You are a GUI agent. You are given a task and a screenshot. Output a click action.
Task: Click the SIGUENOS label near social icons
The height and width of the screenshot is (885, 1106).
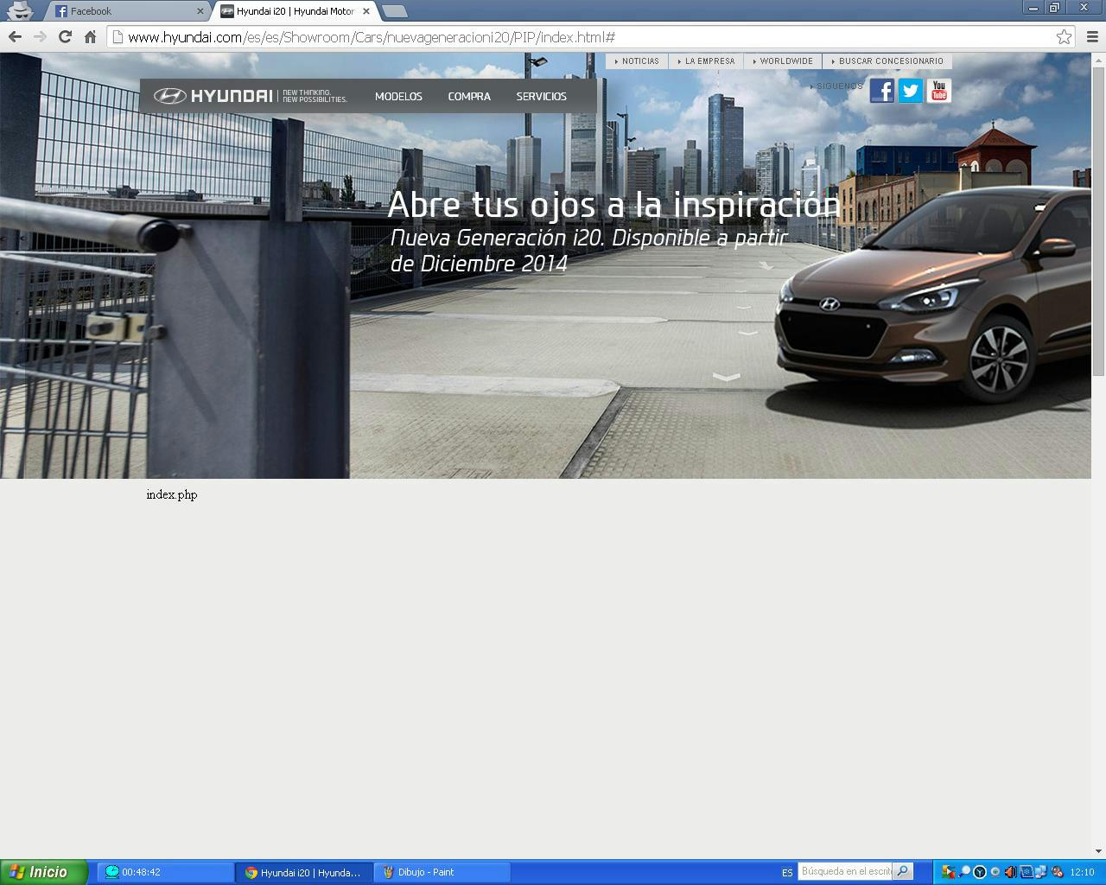tap(839, 86)
